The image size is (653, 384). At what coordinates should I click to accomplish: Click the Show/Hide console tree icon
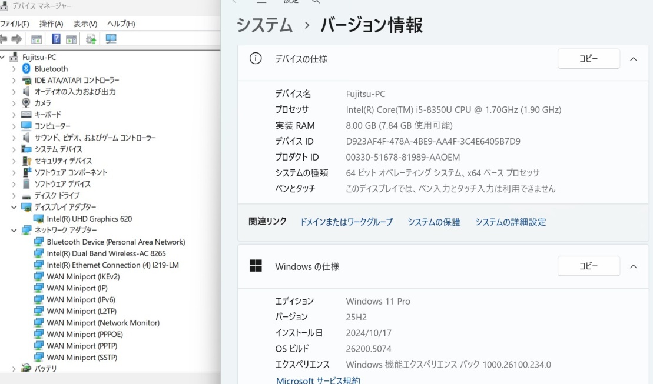point(37,39)
